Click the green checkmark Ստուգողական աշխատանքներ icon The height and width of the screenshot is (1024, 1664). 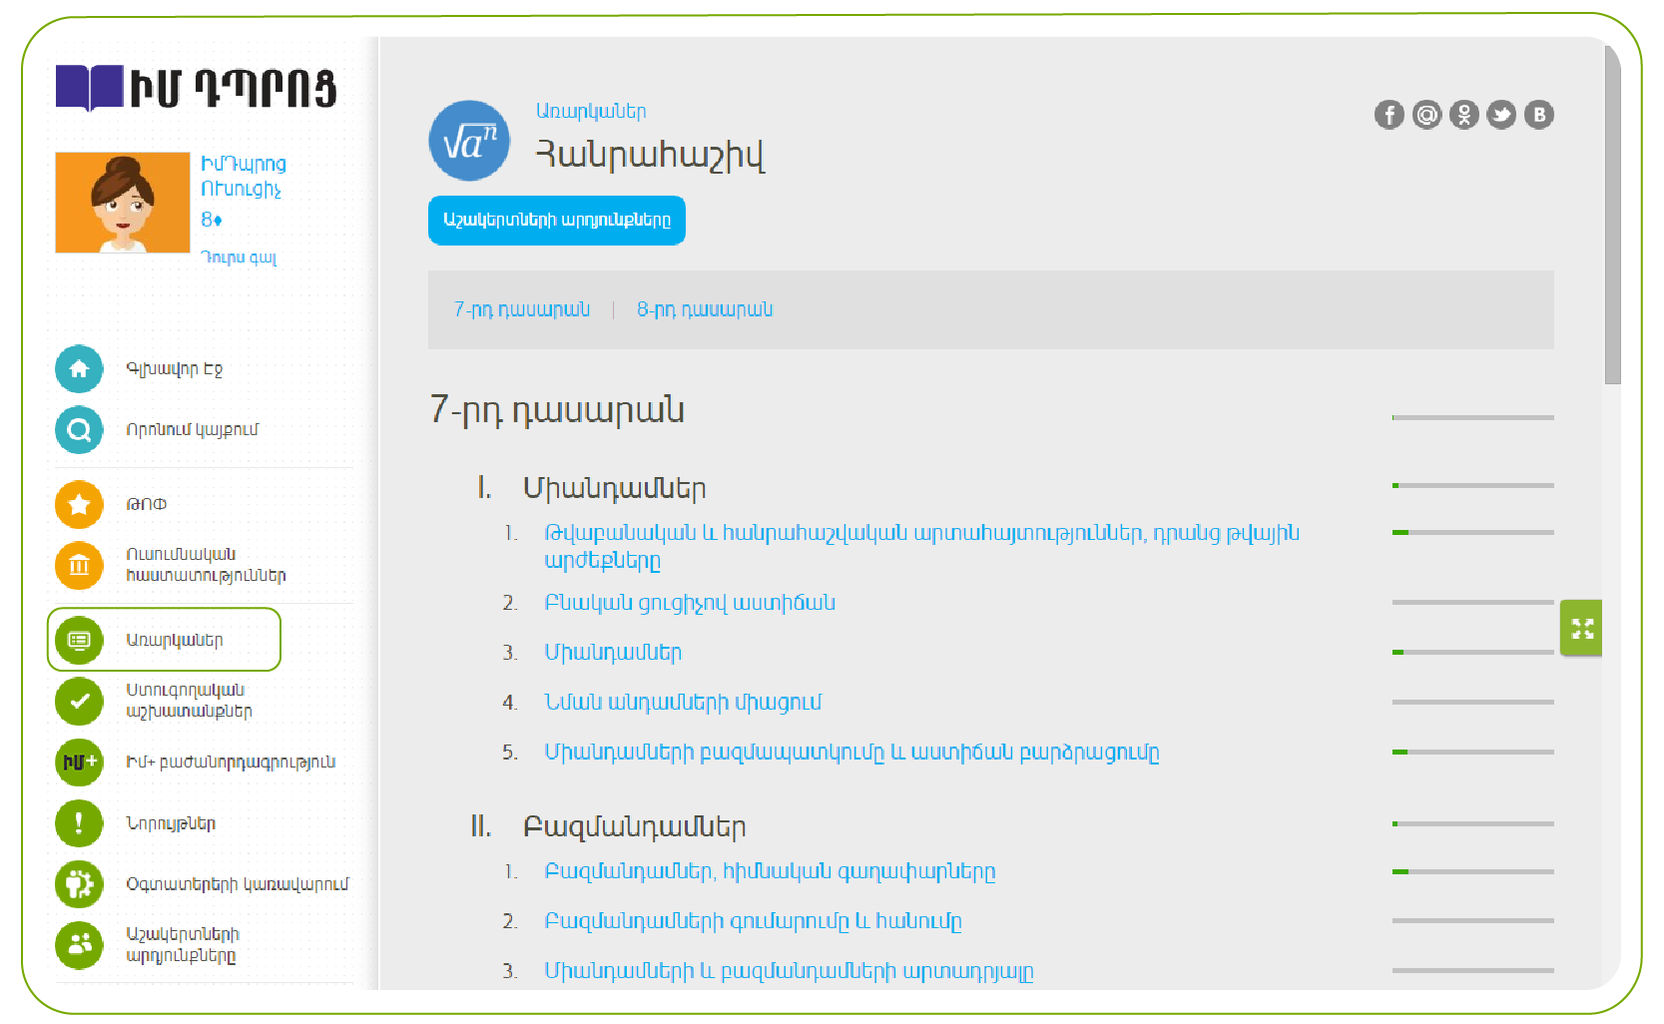click(79, 701)
